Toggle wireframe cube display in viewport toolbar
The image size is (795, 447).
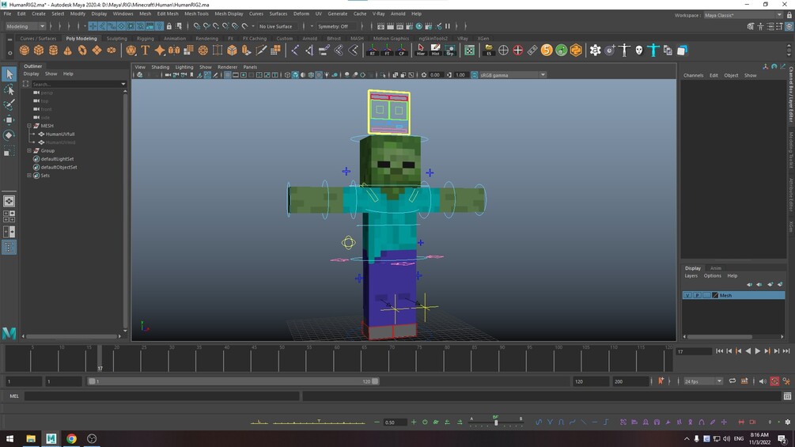pyautogui.click(x=287, y=75)
